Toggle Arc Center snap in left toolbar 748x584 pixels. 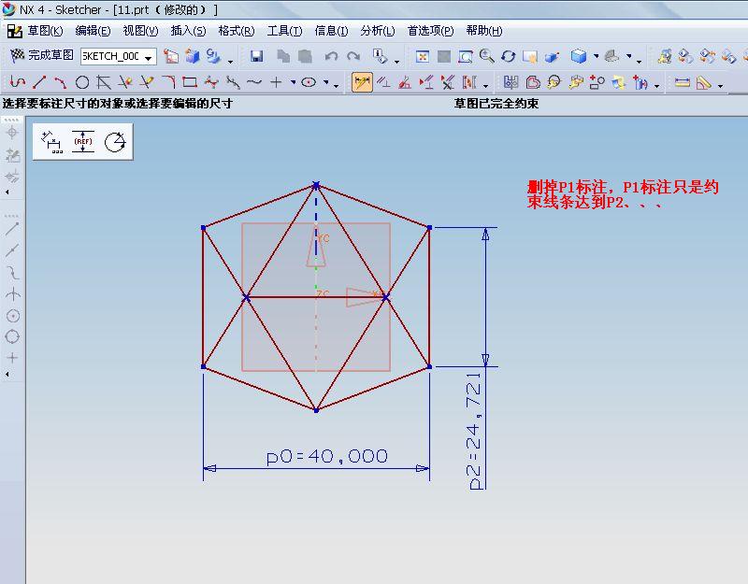(x=12, y=316)
